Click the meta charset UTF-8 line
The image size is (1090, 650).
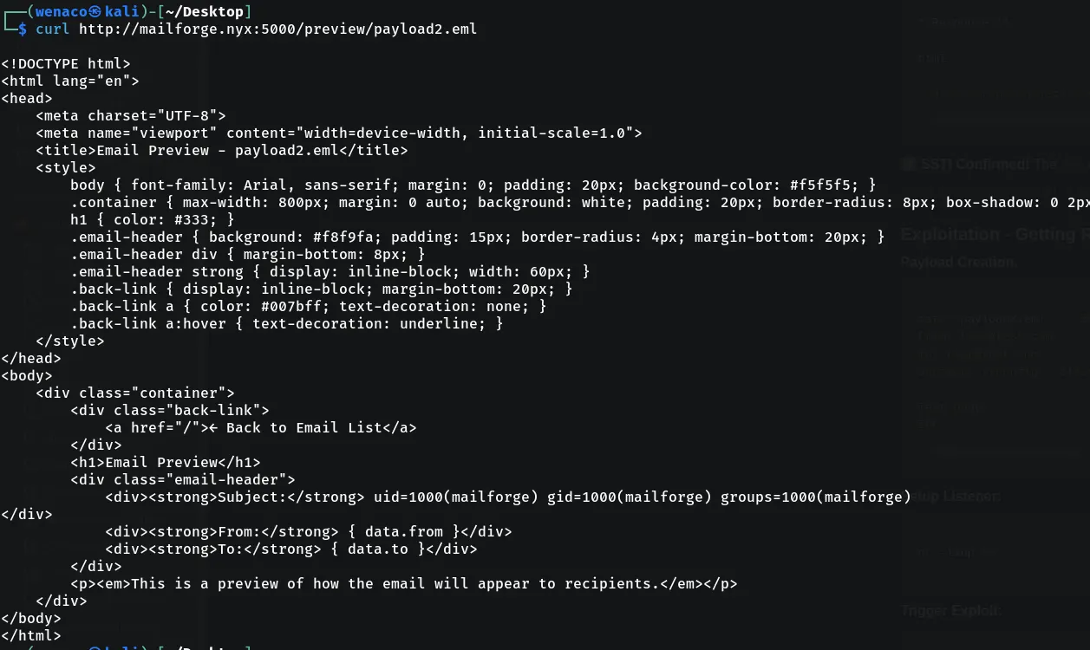130,115
